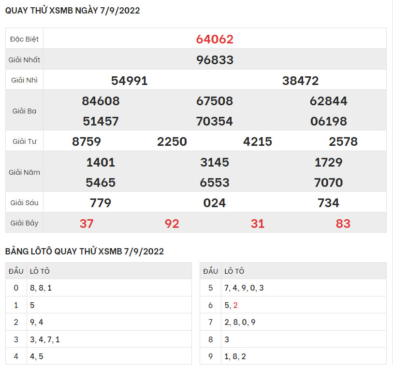The image size is (393, 365).
Task: Click fourth prize number 2250
Action: pyautogui.click(x=172, y=141)
